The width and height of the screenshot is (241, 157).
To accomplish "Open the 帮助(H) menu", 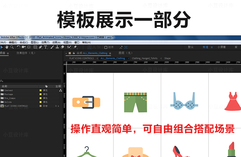I will [x=86, y=42].
